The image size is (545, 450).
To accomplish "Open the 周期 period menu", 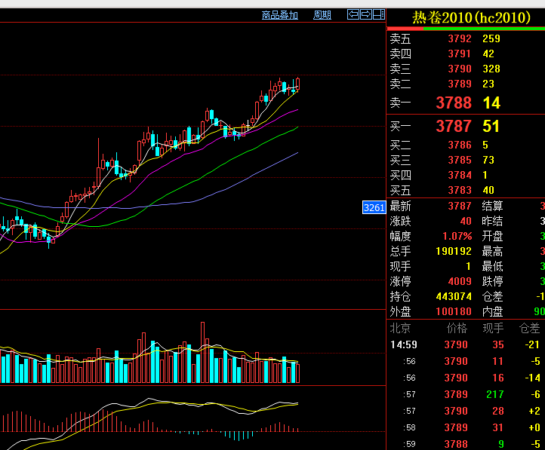I will coord(322,15).
